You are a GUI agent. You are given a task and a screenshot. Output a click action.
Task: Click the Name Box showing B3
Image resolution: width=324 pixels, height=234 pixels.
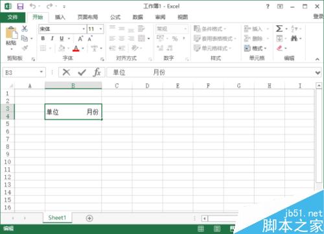pos(24,72)
